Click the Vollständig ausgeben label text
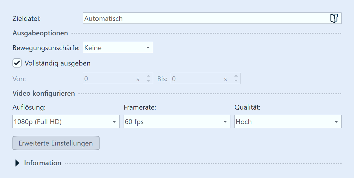The width and height of the screenshot is (354, 178). click(x=58, y=63)
